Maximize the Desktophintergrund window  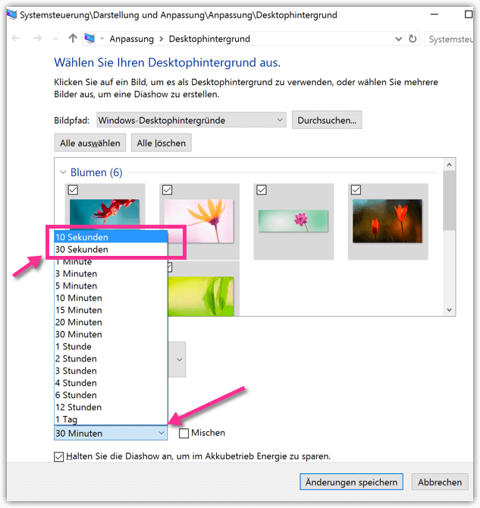pos(469,14)
